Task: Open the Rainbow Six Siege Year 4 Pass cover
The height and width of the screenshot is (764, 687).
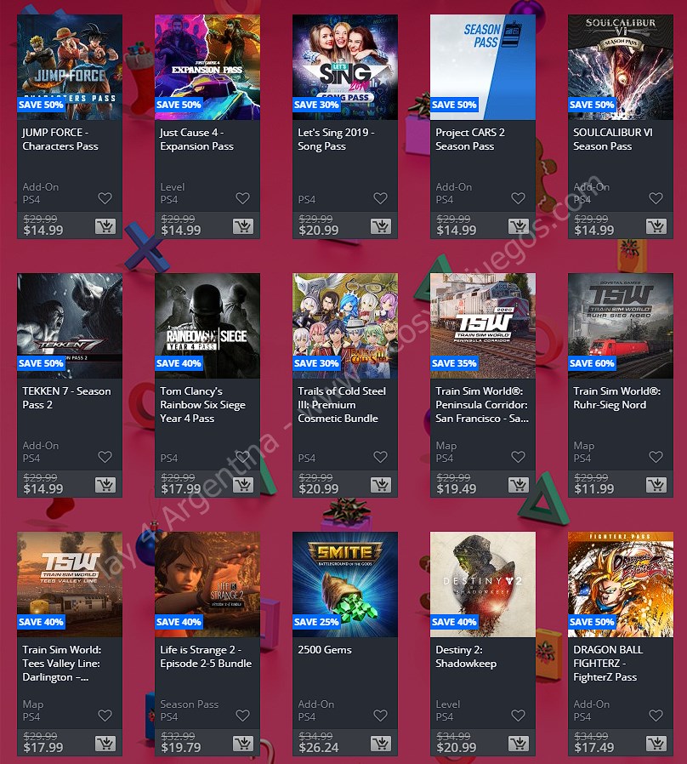Action: (207, 326)
